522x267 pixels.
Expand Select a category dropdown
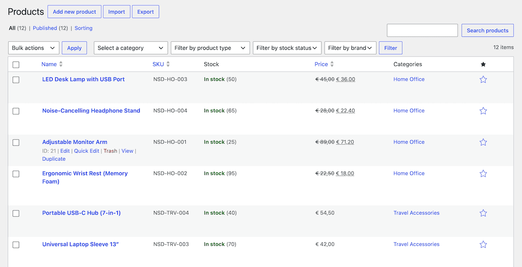coord(131,48)
